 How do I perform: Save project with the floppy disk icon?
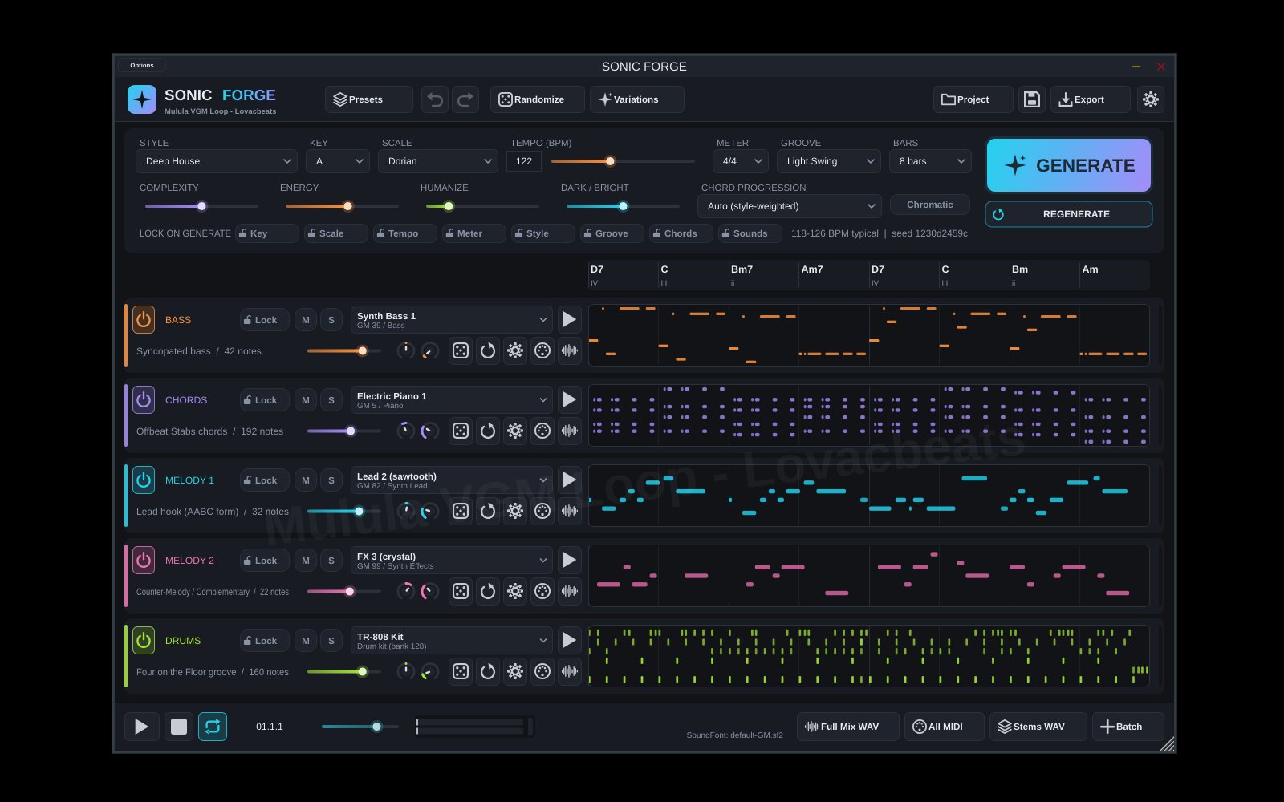point(1032,99)
